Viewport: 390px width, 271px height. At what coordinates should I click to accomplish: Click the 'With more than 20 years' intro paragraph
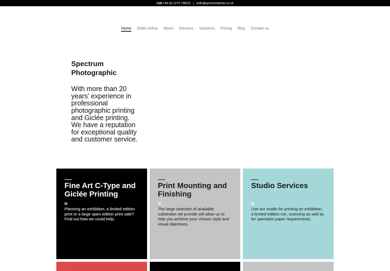click(104, 114)
